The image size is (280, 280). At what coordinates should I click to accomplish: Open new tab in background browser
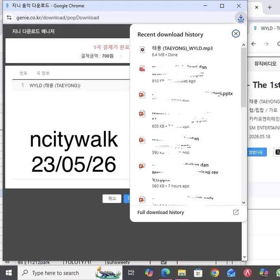[270, 7]
